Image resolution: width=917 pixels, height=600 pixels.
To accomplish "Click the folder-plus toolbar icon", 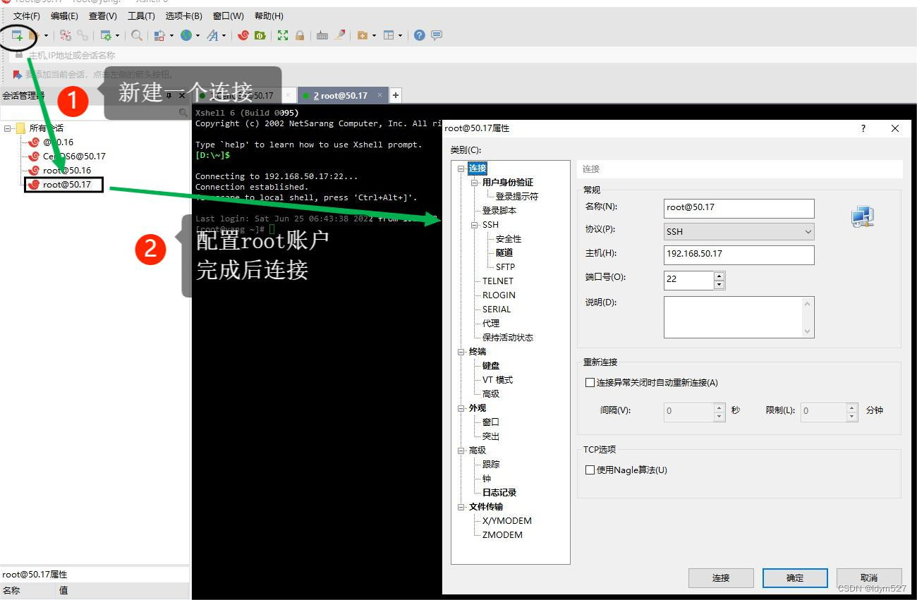I will pos(363,35).
